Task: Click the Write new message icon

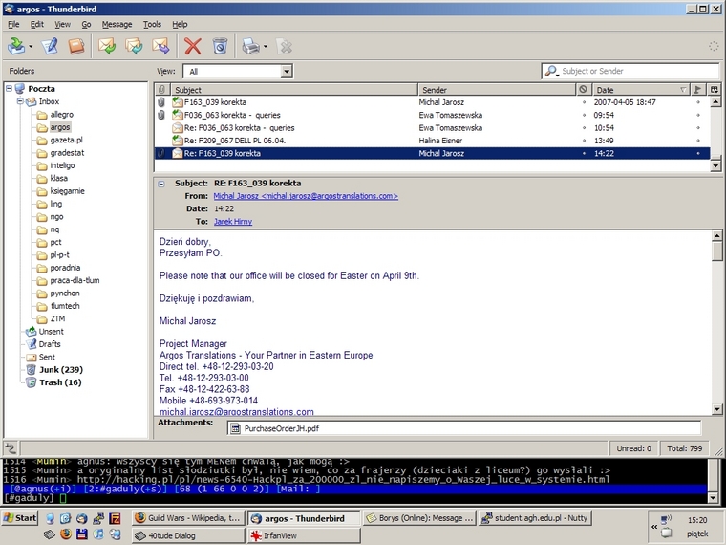Action: click(x=50, y=46)
